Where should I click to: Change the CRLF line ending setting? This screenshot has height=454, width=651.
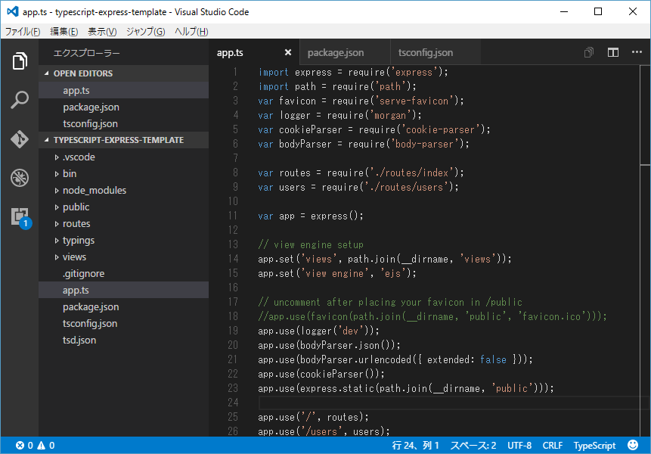click(x=553, y=445)
